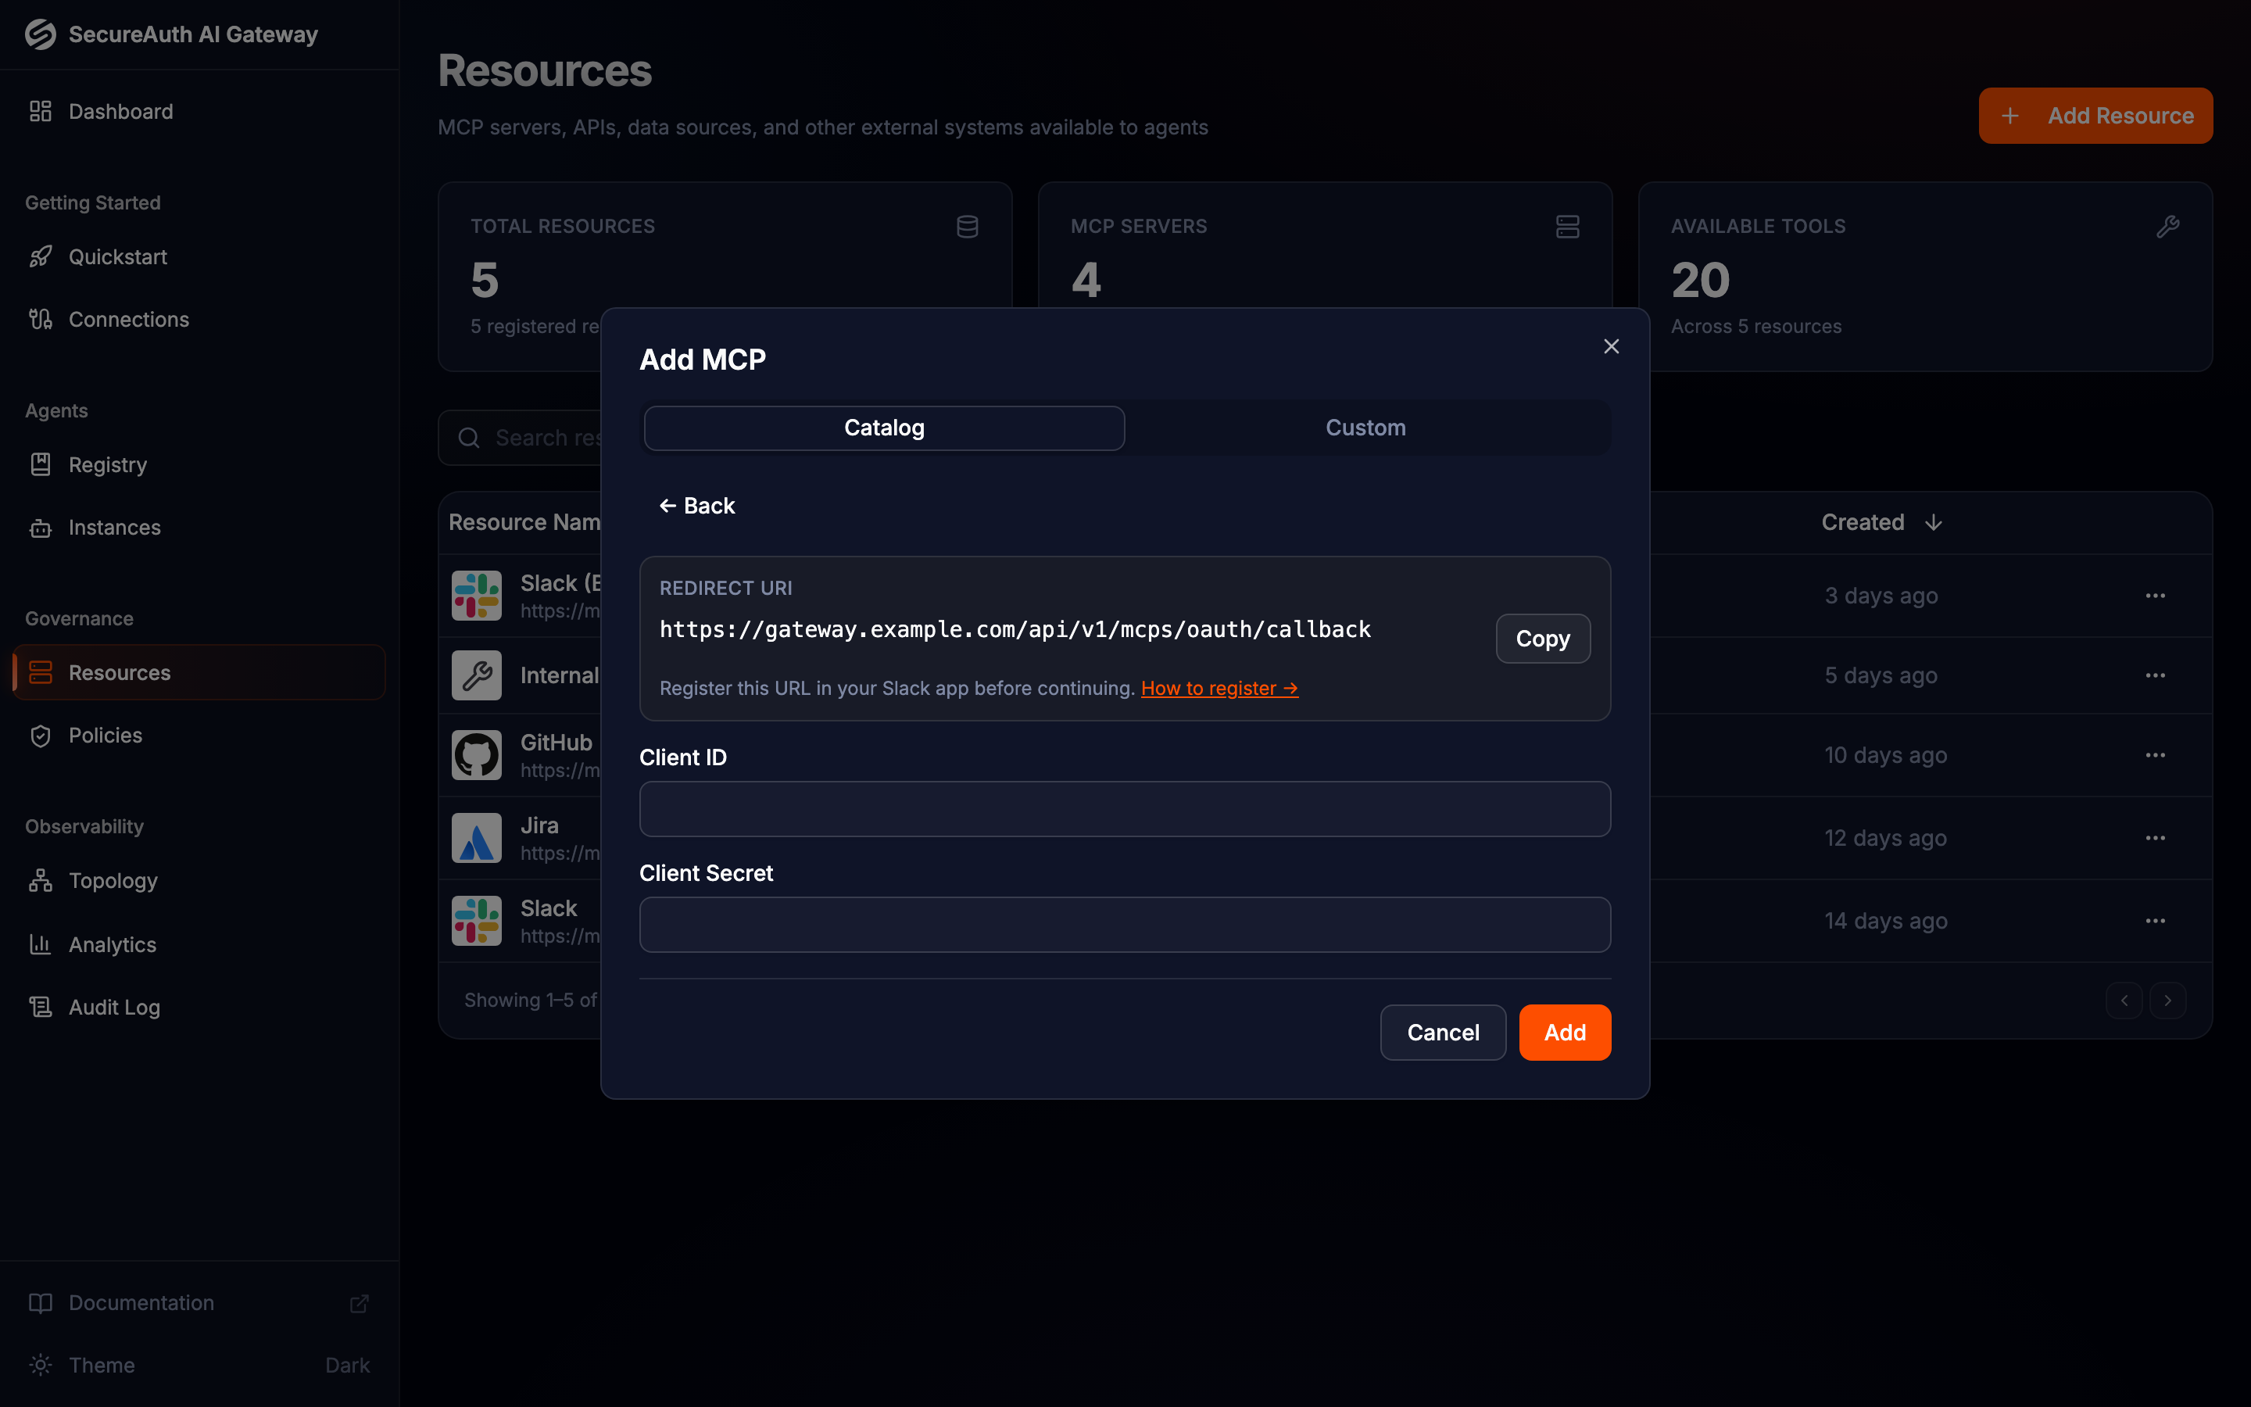This screenshot has width=2251, height=1407.
Task: Click the Total Resources database icon
Action: (x=968, y=226)
